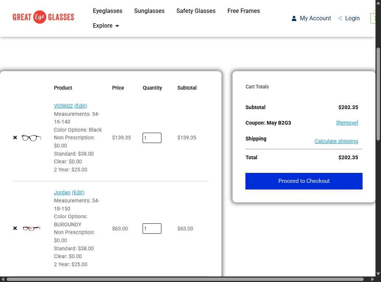Image resolution: width=381 pixels, height=282 pixels.
Task: Open the VO5602 black glasses thumbnail
Action: tap(31, 138)
